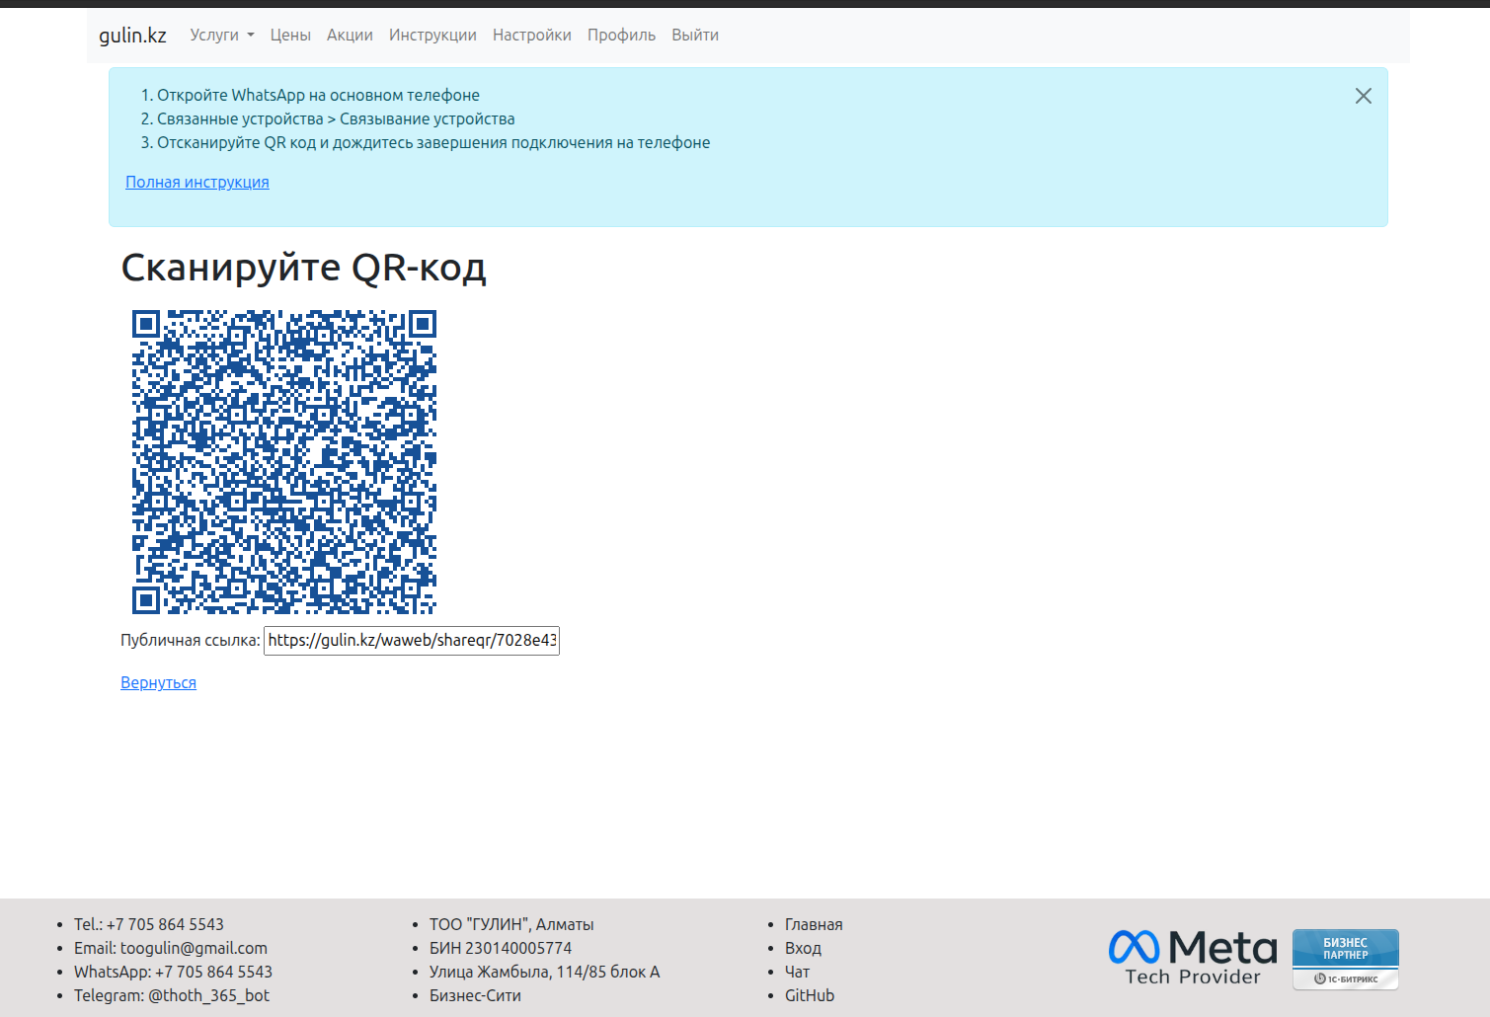
Task: Open the Инструкции page
Action: coord(432,36)
